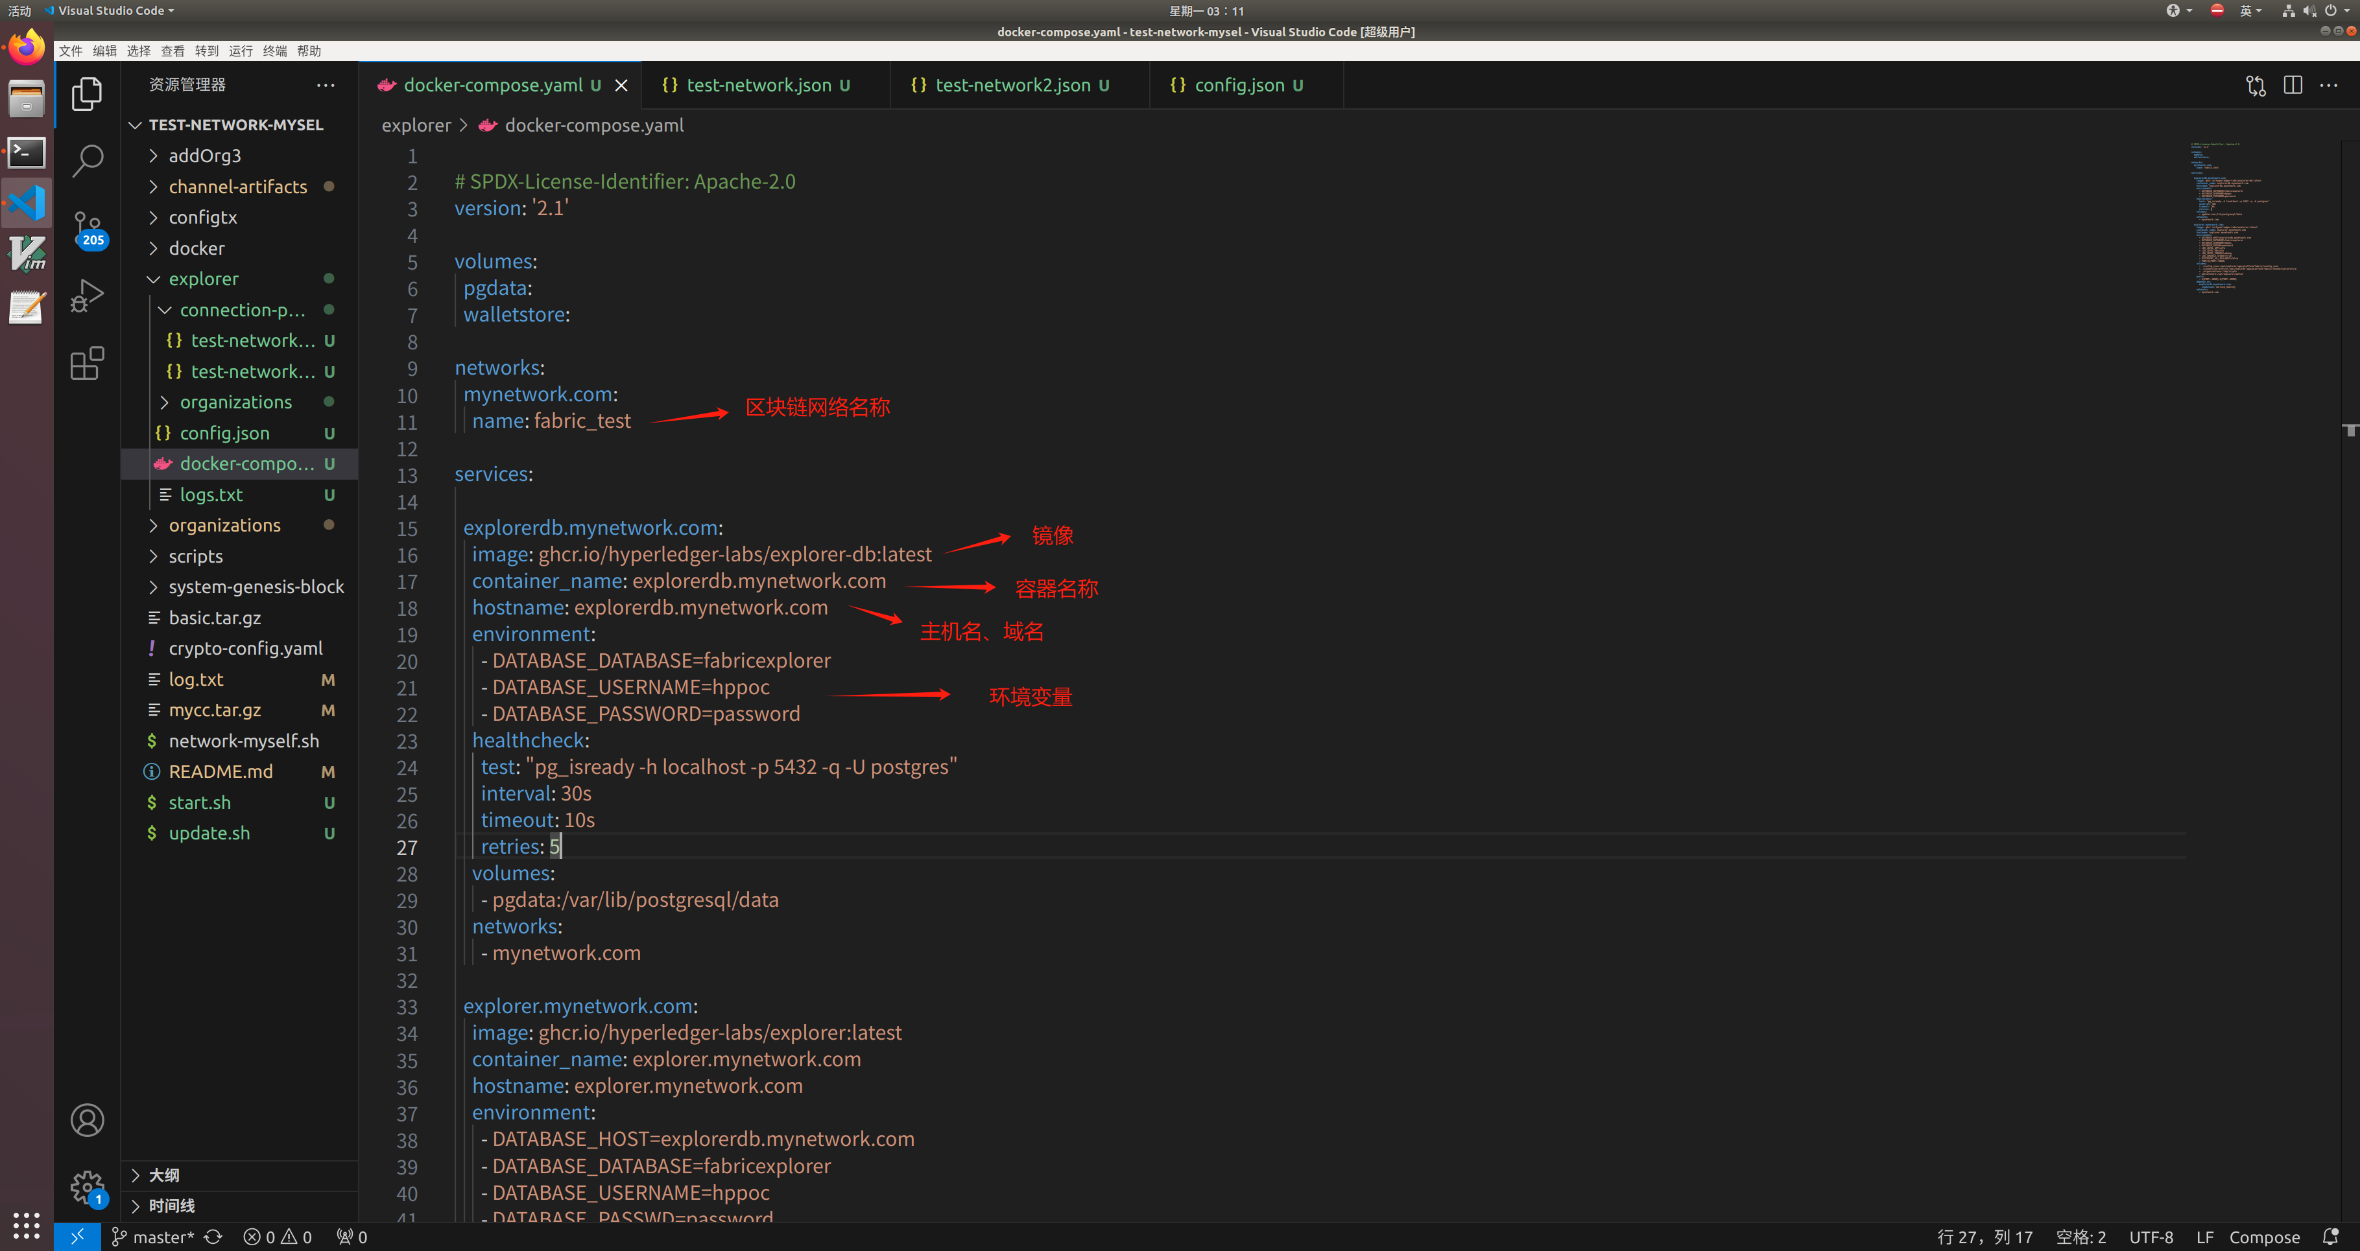The height and width of the screenshot is (1251, 2360).
Task: Change encoding via UTF-8 status item
Action: click(2151, 1236)
